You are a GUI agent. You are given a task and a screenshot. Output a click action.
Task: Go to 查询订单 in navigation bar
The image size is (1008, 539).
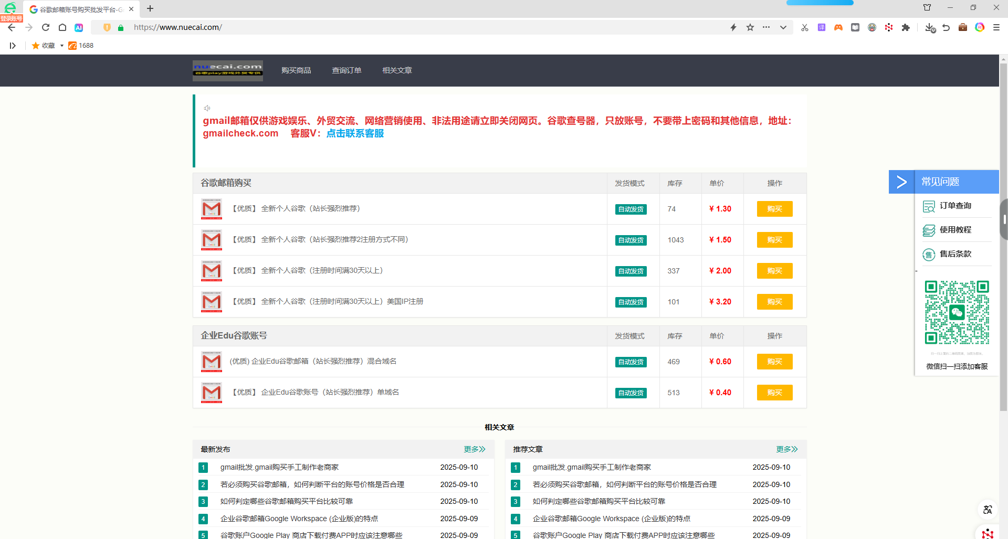coord(346,70)
